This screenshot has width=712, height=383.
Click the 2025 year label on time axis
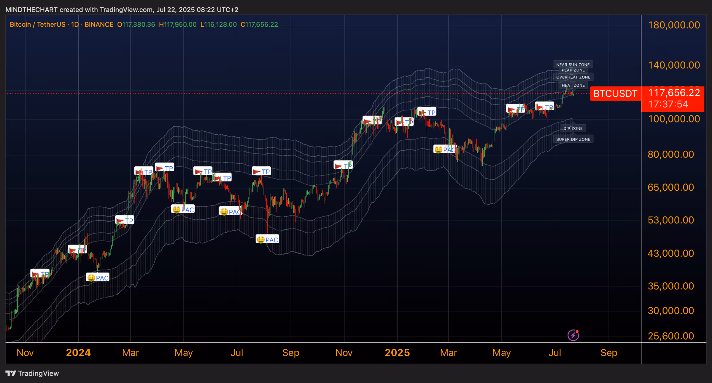(397, 353)
